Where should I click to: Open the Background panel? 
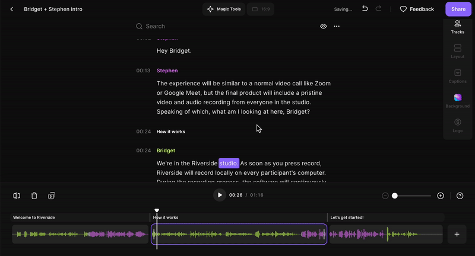click(457, 101)
